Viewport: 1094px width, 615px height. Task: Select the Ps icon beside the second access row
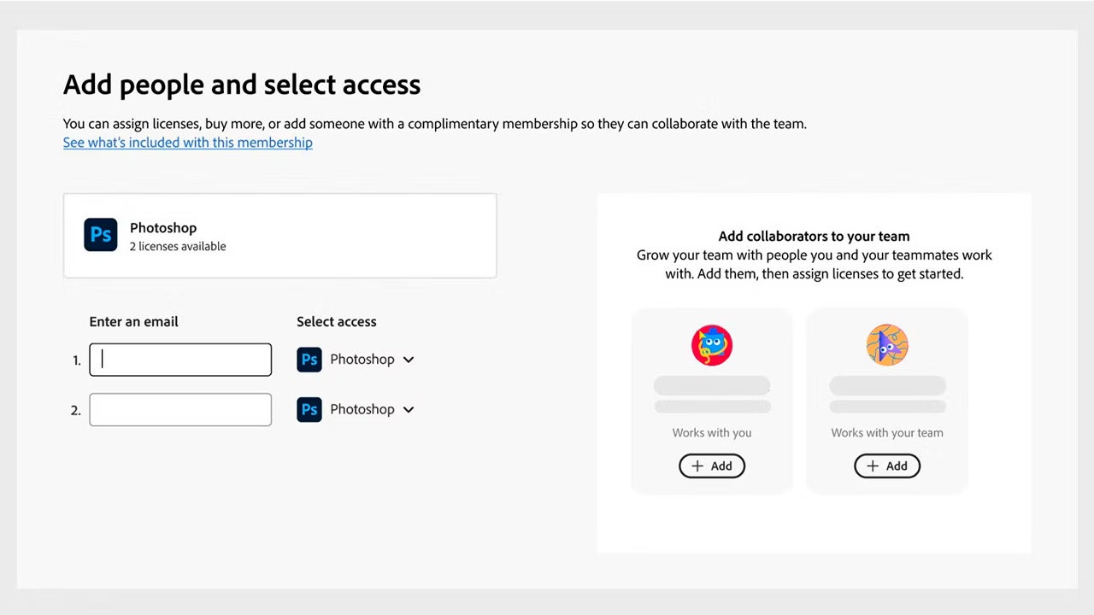point(309,409)
